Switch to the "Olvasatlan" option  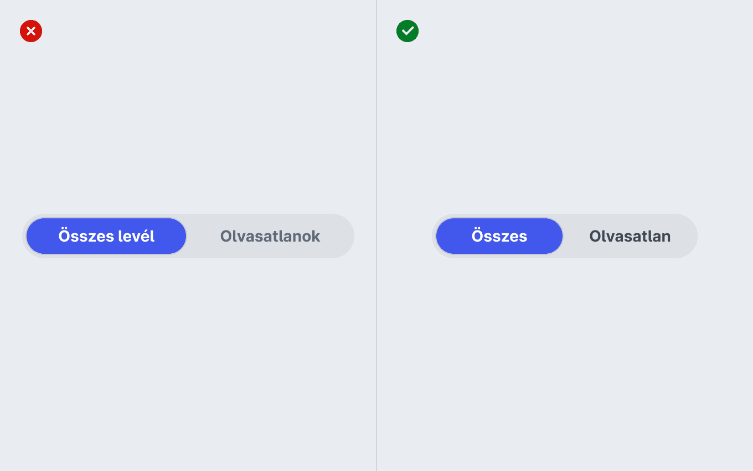[x=630, y=236]
